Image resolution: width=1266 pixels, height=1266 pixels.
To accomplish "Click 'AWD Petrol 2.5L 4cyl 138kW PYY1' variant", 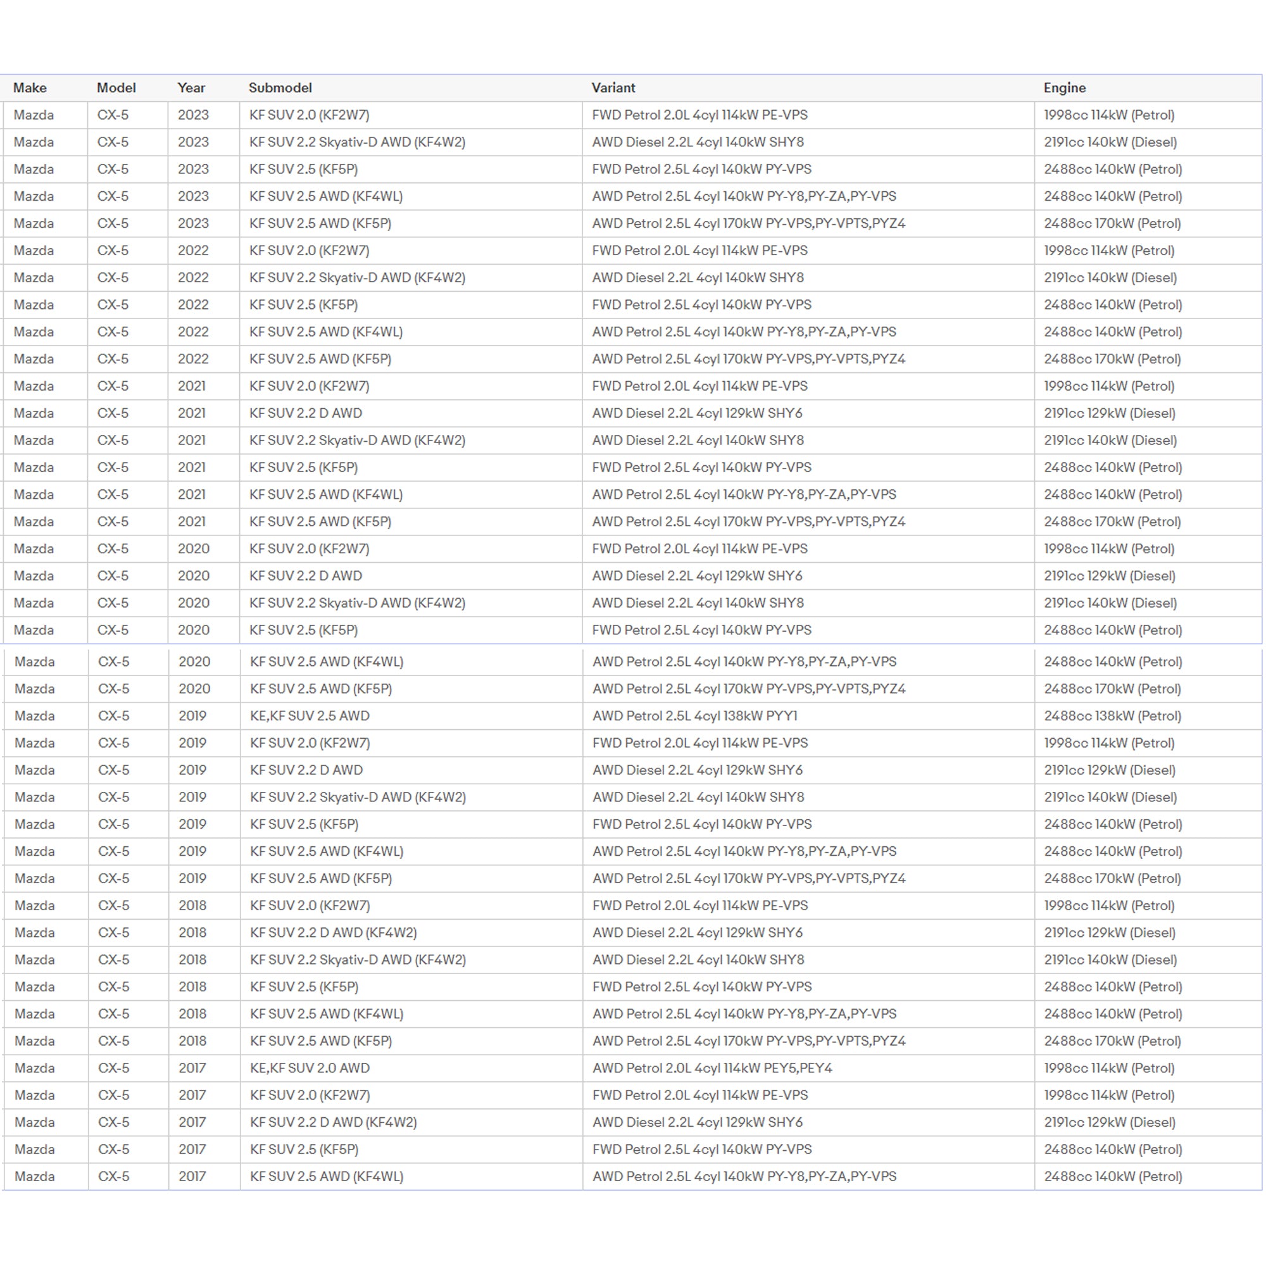I will [694, 716].
